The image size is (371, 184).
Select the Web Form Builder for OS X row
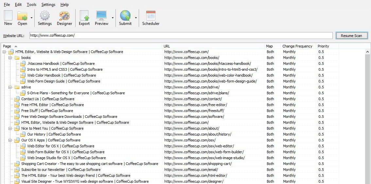170,152
